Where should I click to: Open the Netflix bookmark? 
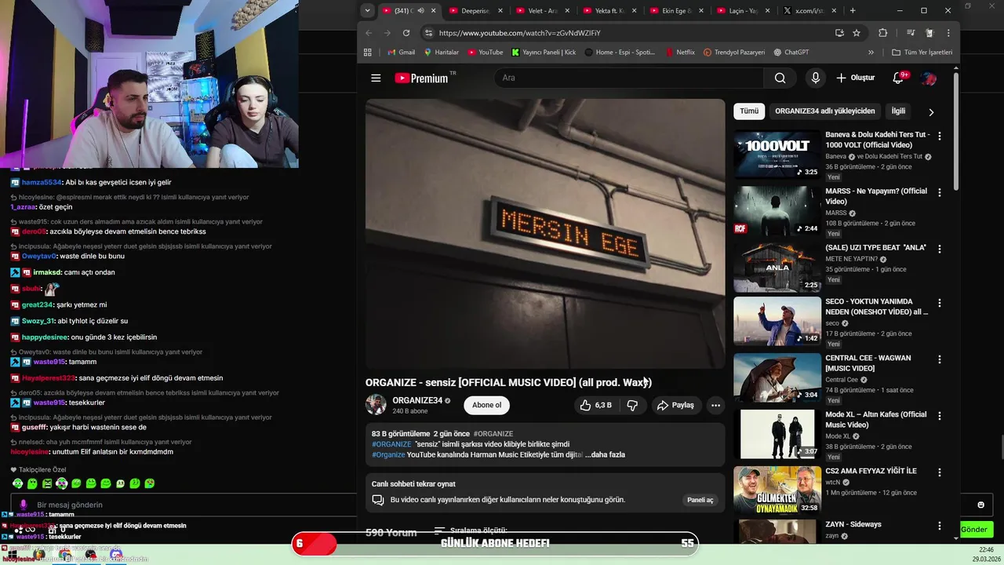(x=679, y=53)
